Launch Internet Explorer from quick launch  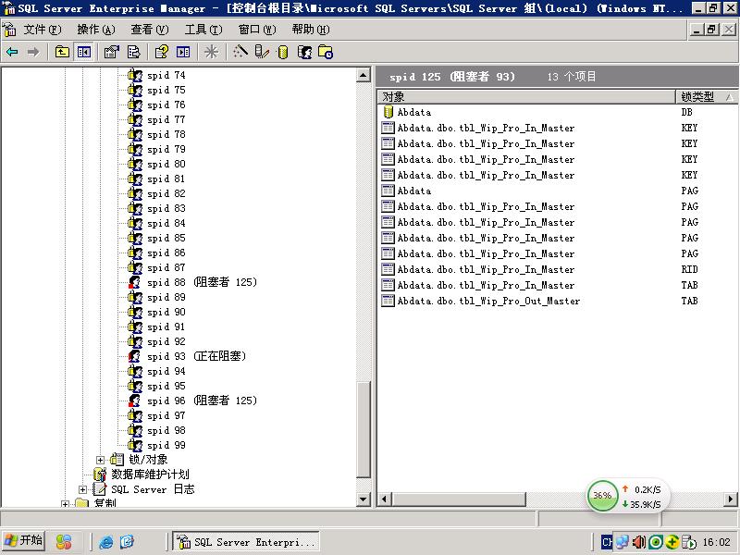(x=106, y=542)
